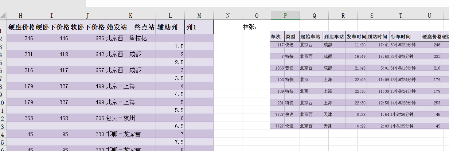The image size is (449, 151).
Task: Select the 辅助列 cell showing 1.5
Action: [170, 46]
